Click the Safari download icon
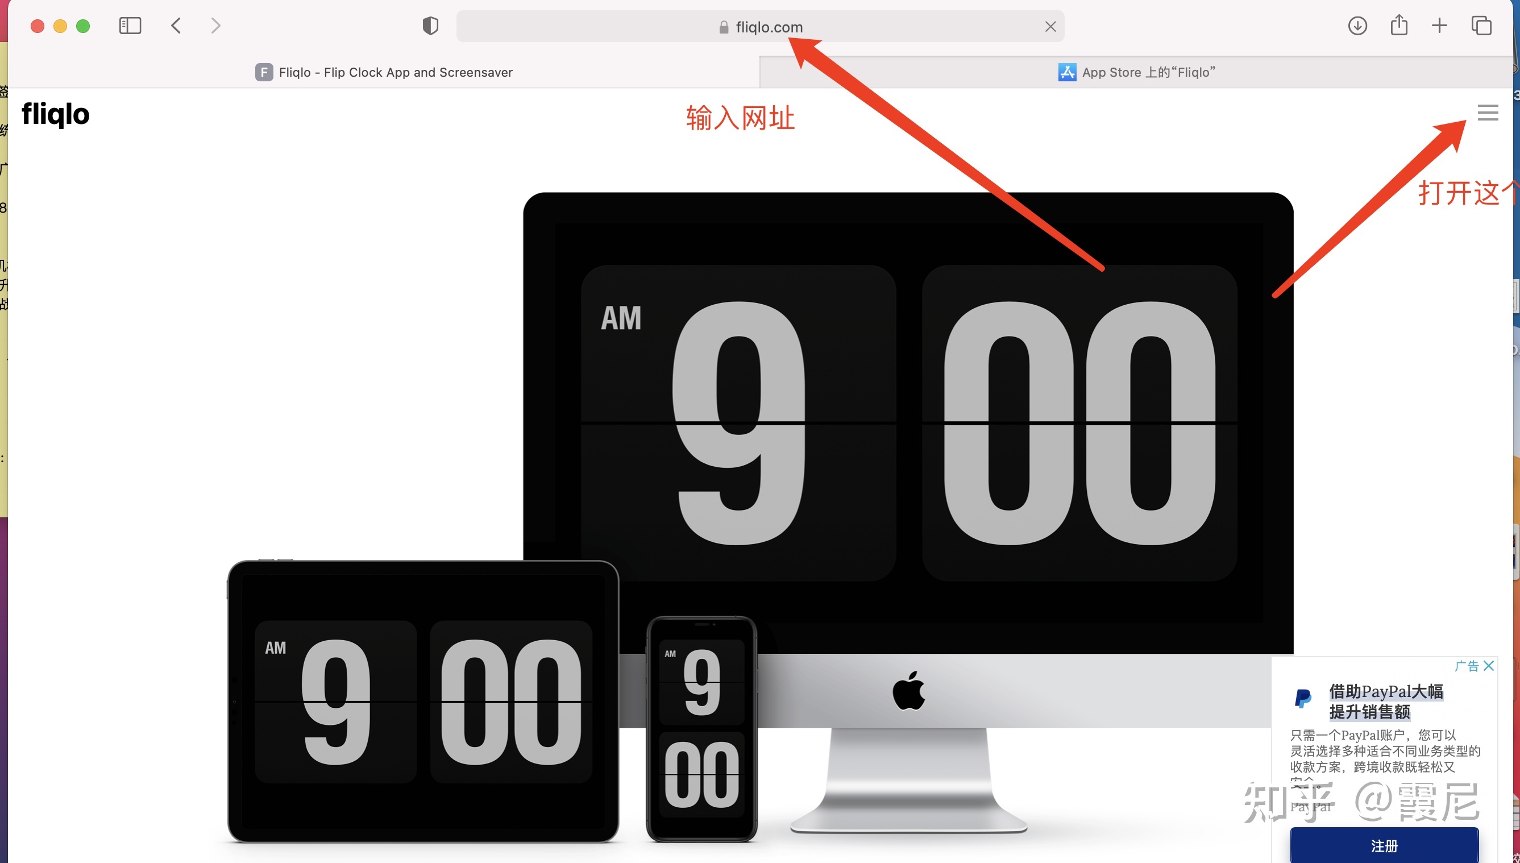The width and height of the screenshot is (1520, 863). 1357,26
